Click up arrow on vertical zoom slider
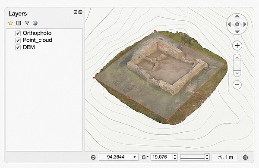 [x=237, y=58]
